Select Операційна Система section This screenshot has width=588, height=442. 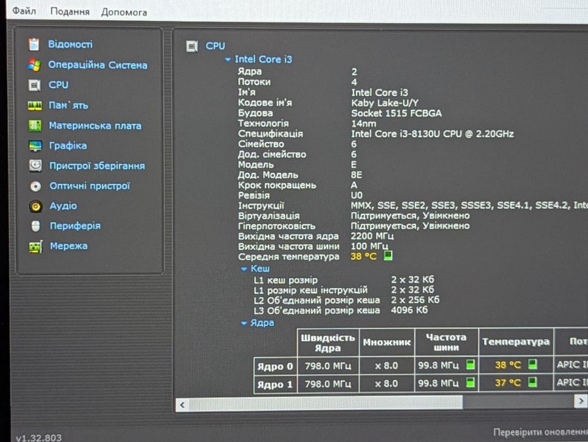[x=97, y=65]
